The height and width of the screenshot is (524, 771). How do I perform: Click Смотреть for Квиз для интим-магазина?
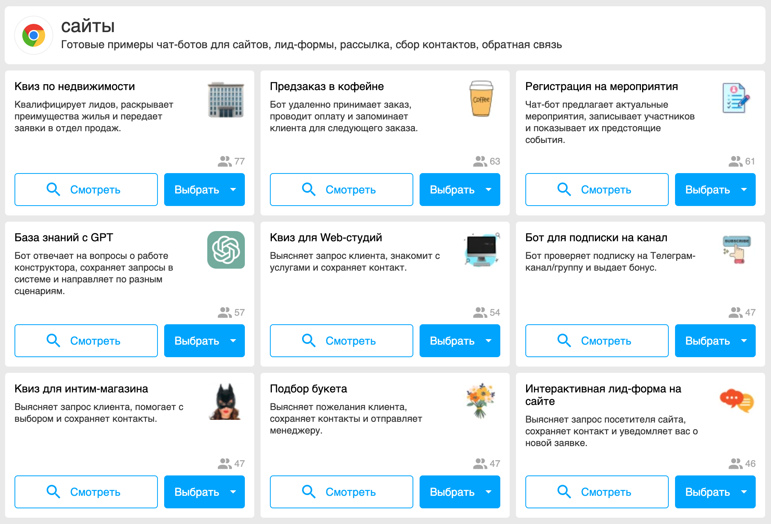click(86, 492)
